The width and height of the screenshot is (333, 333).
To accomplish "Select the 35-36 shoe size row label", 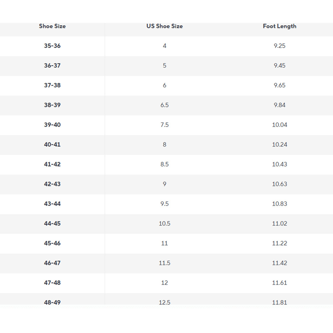I will coord(52,46).
